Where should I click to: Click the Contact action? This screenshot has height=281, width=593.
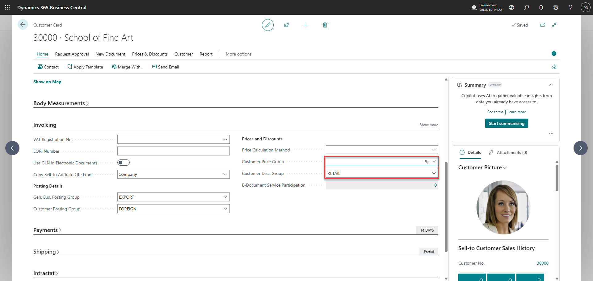click(48, 67)
